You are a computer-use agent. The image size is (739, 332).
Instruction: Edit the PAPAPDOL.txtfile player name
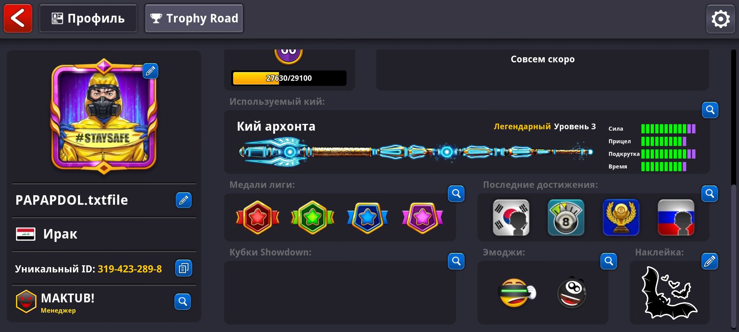184,200
